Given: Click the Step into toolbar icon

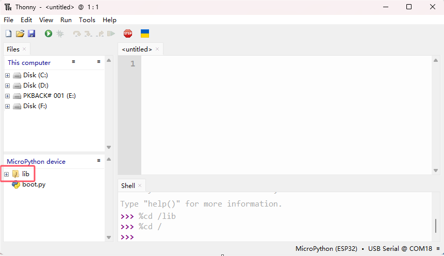Looking at the screenshot, I should coord(88,34).
